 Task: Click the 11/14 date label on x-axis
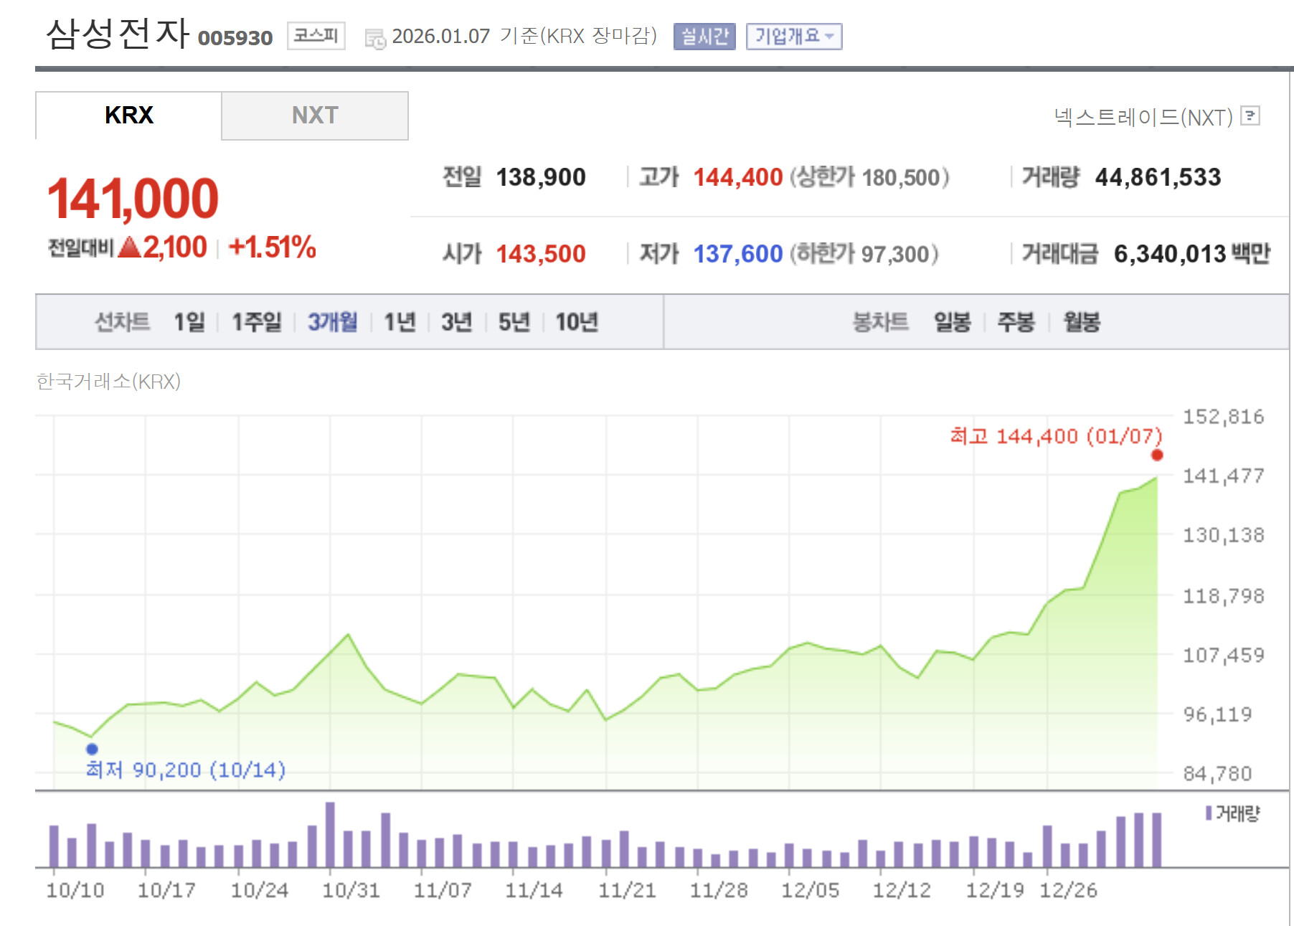(534, 890)
